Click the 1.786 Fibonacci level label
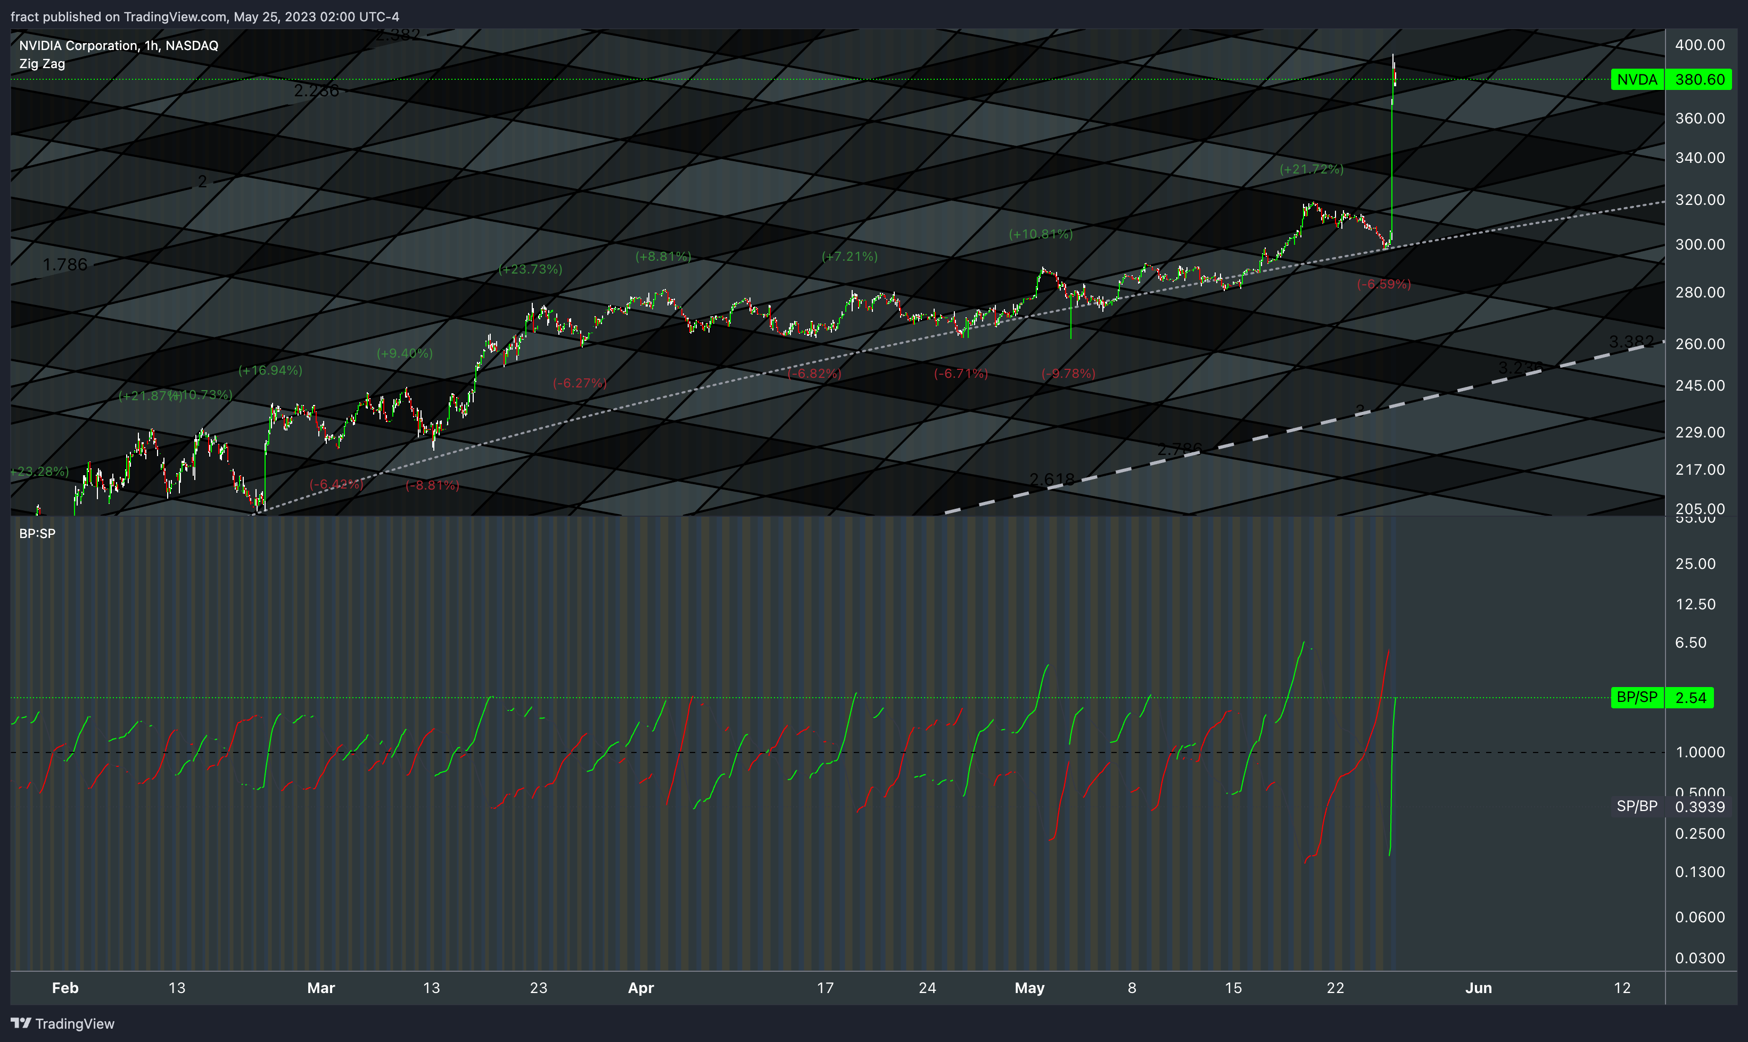Image resolution: width=1748 pixels, height=1042 pixels. coord(64,264)
